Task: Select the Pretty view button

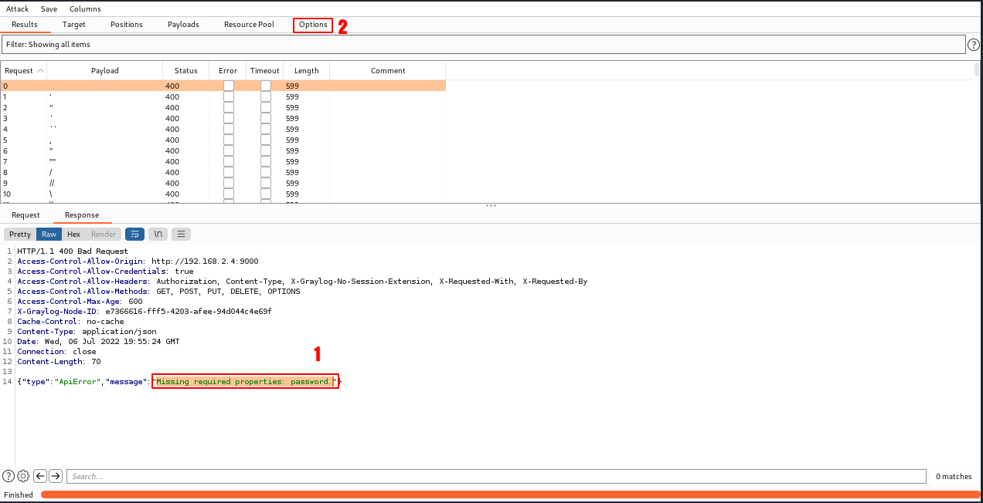Action: pyautogui.click(x=20, y=234)
